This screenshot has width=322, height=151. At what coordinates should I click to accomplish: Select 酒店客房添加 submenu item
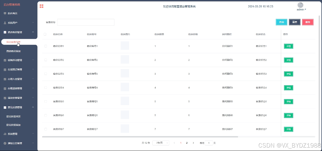coord(13,51)
